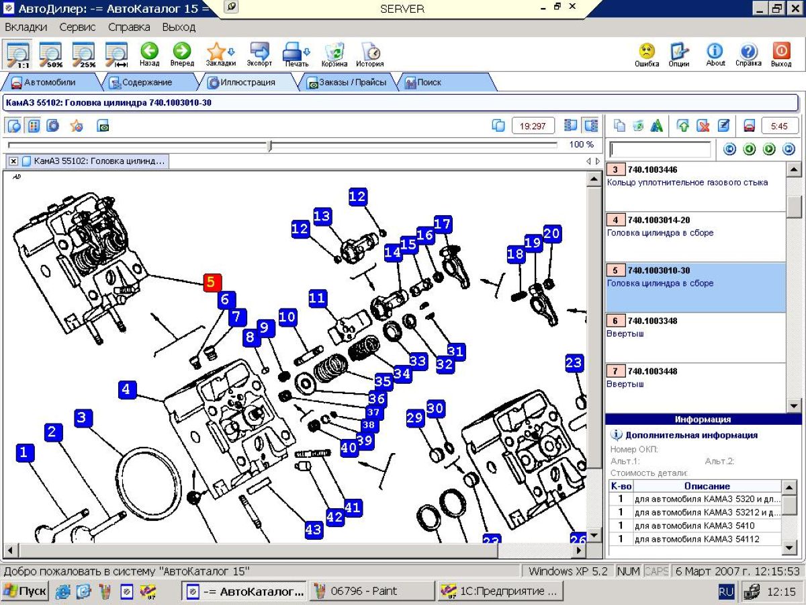Screen dimensions: 806x605
Task: Select part row 740.1003014-20
Action: coord(695,237)
